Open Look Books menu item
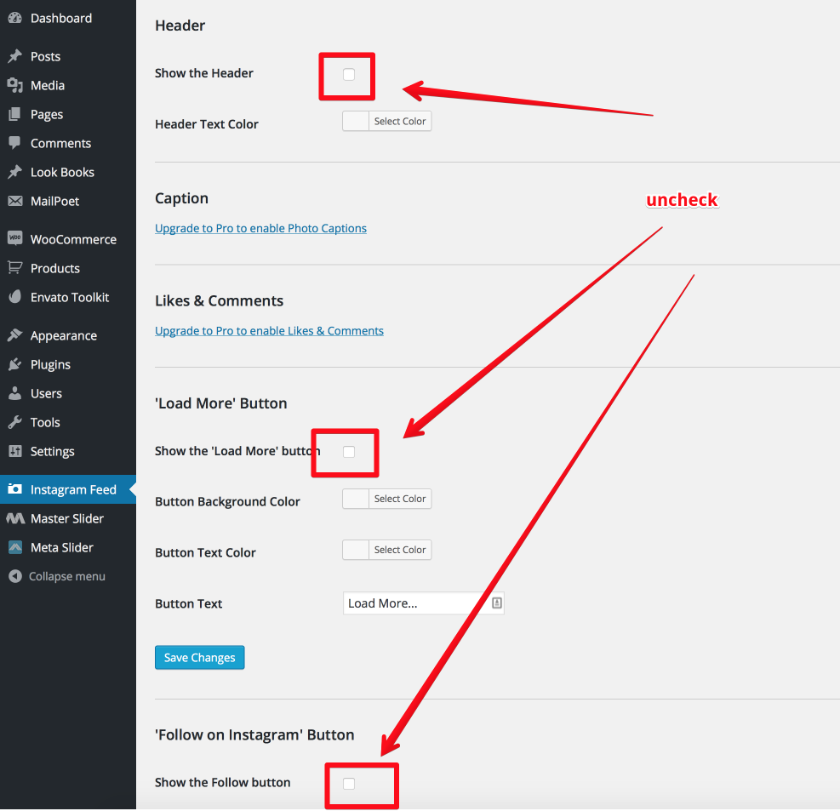Viewport: 840px width, 811px height. pyautogui.click(x=68, y=172)
